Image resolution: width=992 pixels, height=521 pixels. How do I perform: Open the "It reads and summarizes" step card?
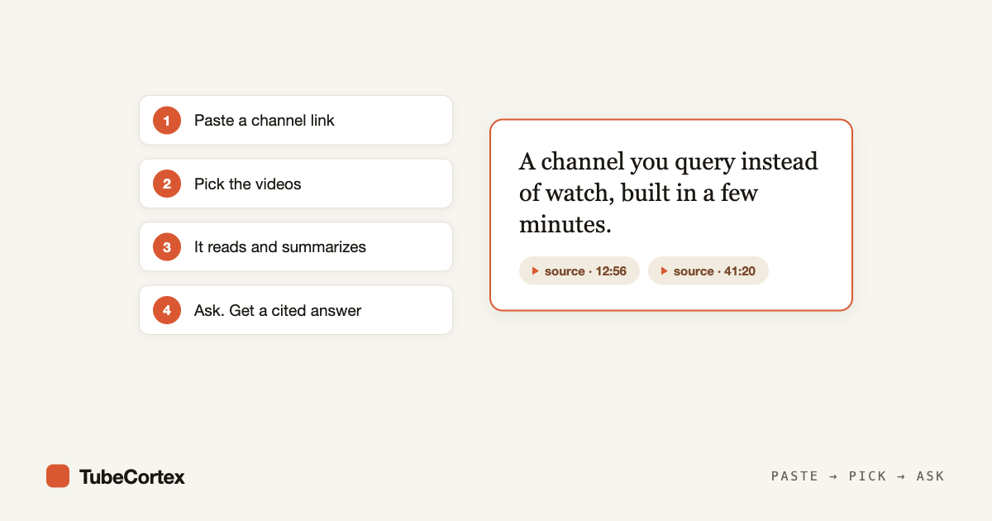coord(296,246)
